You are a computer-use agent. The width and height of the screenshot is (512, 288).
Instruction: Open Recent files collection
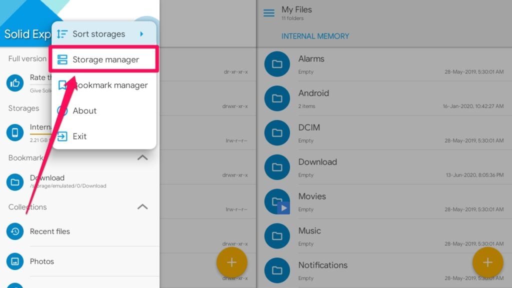79,231
